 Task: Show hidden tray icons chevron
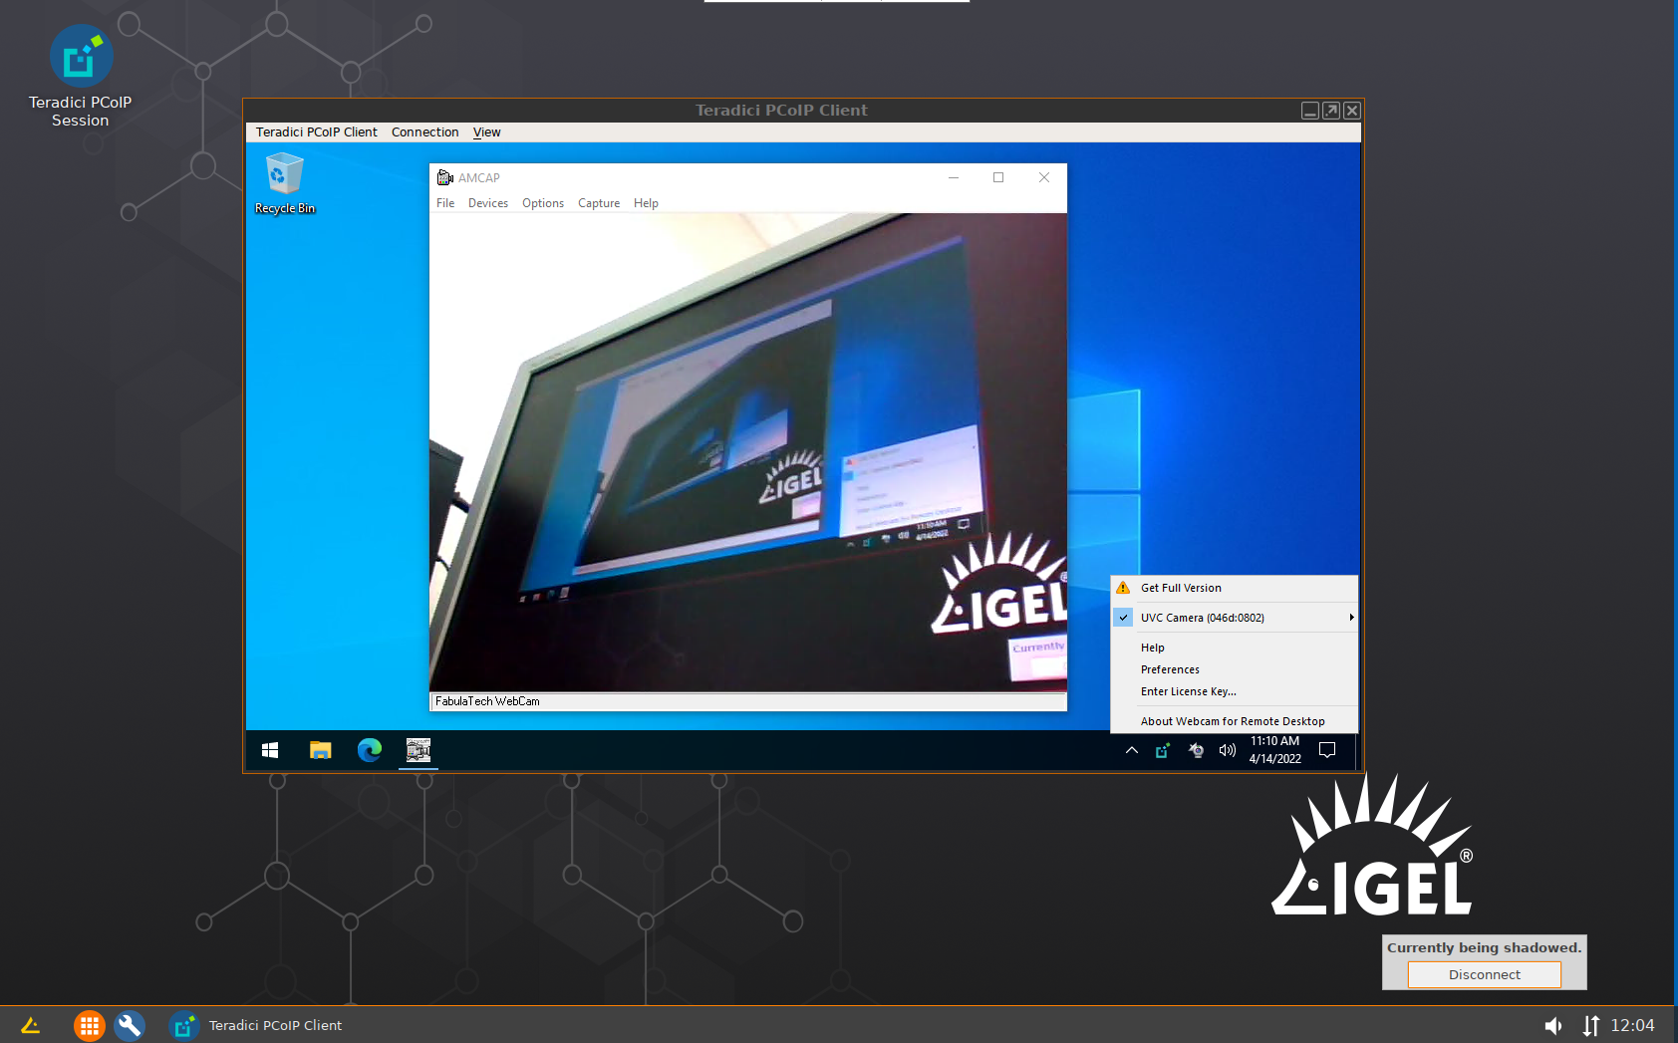pos(1132,750)
